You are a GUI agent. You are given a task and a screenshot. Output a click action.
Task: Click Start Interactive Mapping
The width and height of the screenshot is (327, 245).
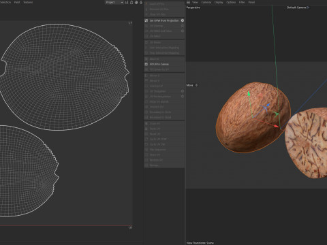pyautogui.click(x=164, y=48)
